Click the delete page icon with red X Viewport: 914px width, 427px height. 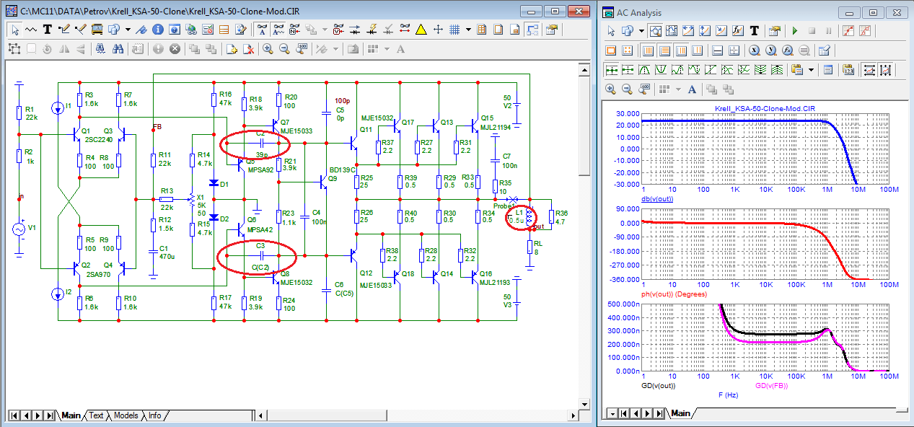coord(247,49)
